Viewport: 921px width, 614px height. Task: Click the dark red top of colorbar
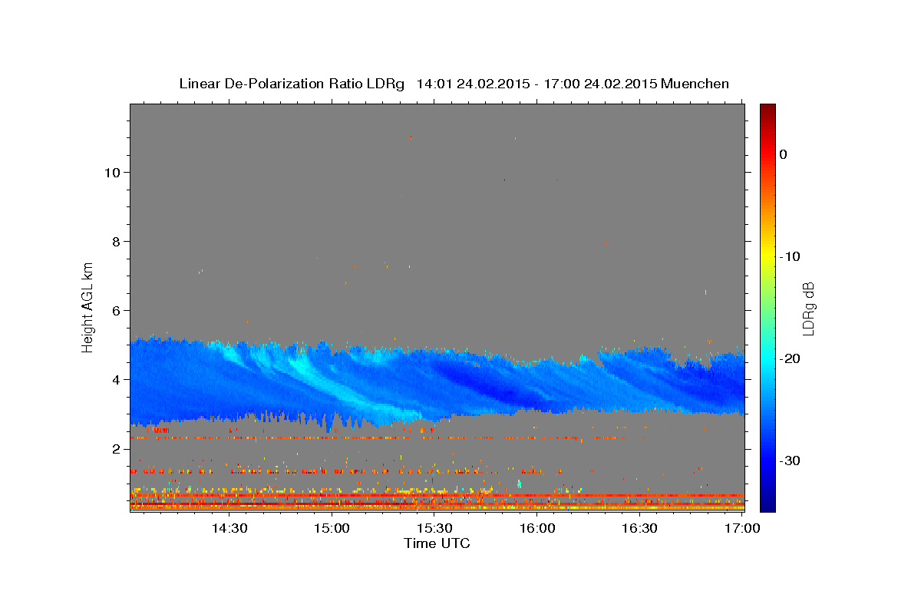tap(767, 111)
